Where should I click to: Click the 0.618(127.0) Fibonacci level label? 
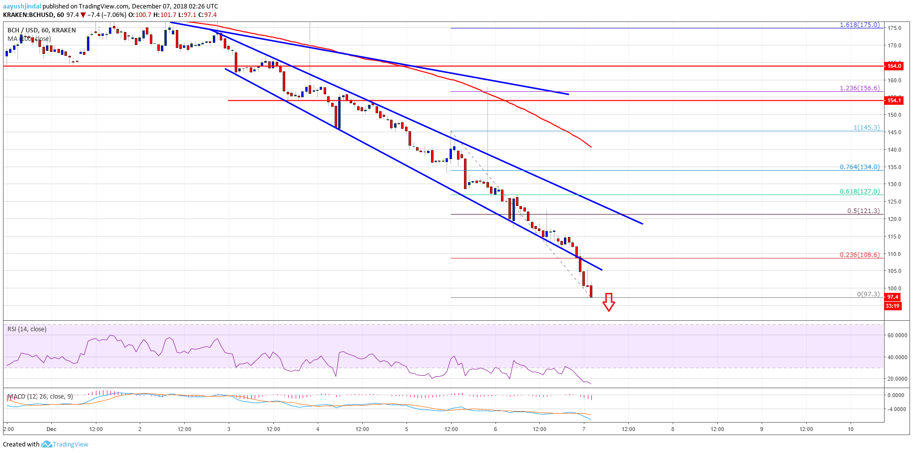click(859, 191)
